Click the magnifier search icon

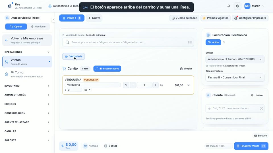[x=67, y=42]
